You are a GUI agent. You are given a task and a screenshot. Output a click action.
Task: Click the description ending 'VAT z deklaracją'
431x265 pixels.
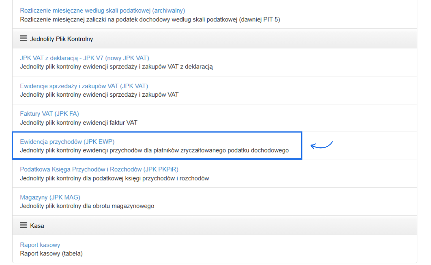tap(116, 67)
